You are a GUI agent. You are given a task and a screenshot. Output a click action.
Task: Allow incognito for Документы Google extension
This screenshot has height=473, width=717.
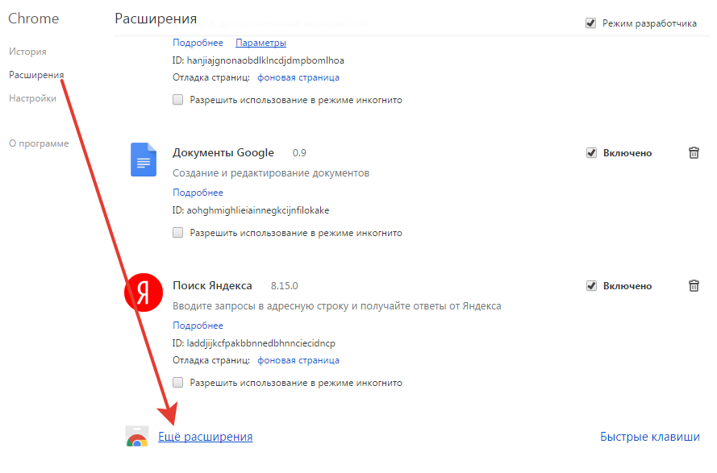pyautogui.click(x=178, y=233)
